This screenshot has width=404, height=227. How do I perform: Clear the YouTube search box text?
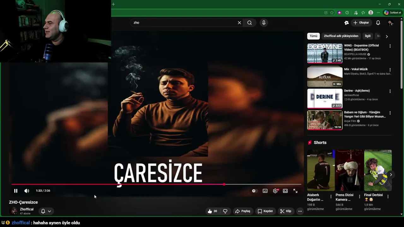point(239,23)
